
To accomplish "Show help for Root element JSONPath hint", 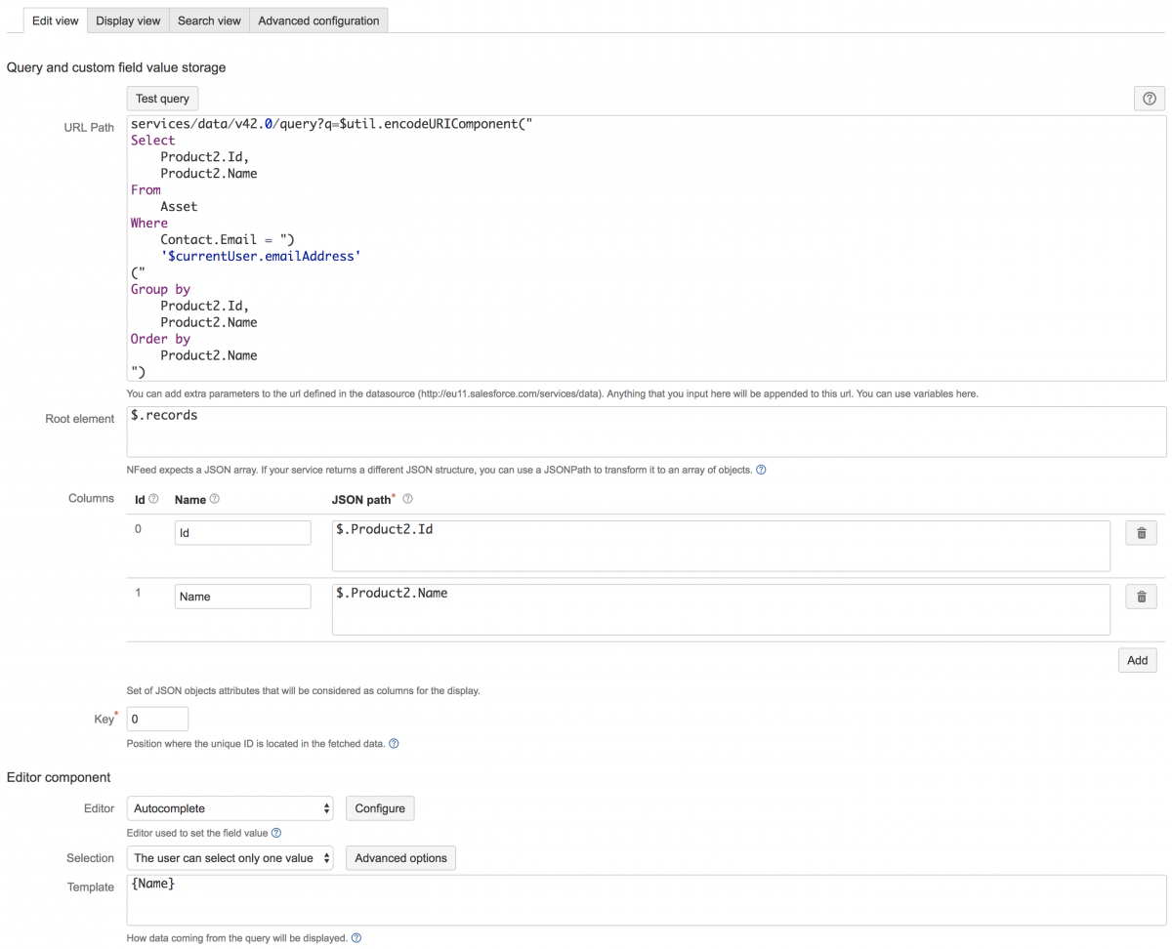I will click(x=761, y=470).
